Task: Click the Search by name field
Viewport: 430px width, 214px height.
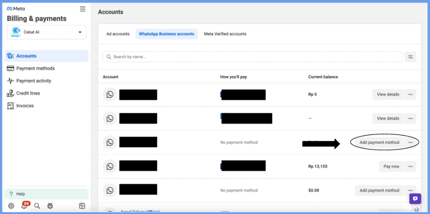Action: pos(252,57)
